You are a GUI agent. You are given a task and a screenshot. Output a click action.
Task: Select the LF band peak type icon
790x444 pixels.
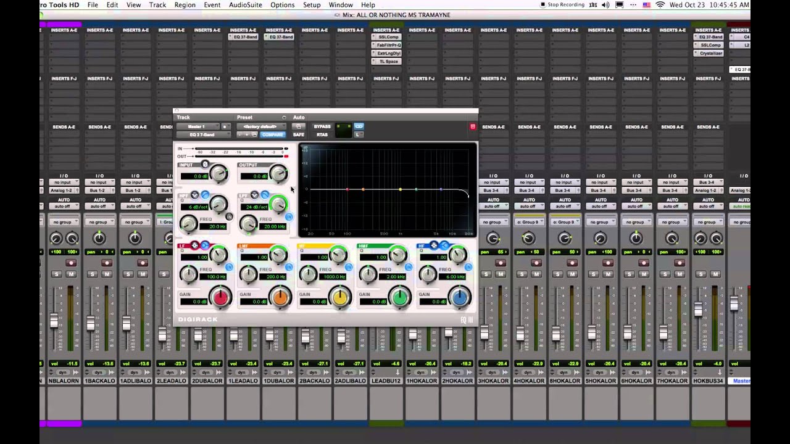pyautogui.click(x=194, y=245)
